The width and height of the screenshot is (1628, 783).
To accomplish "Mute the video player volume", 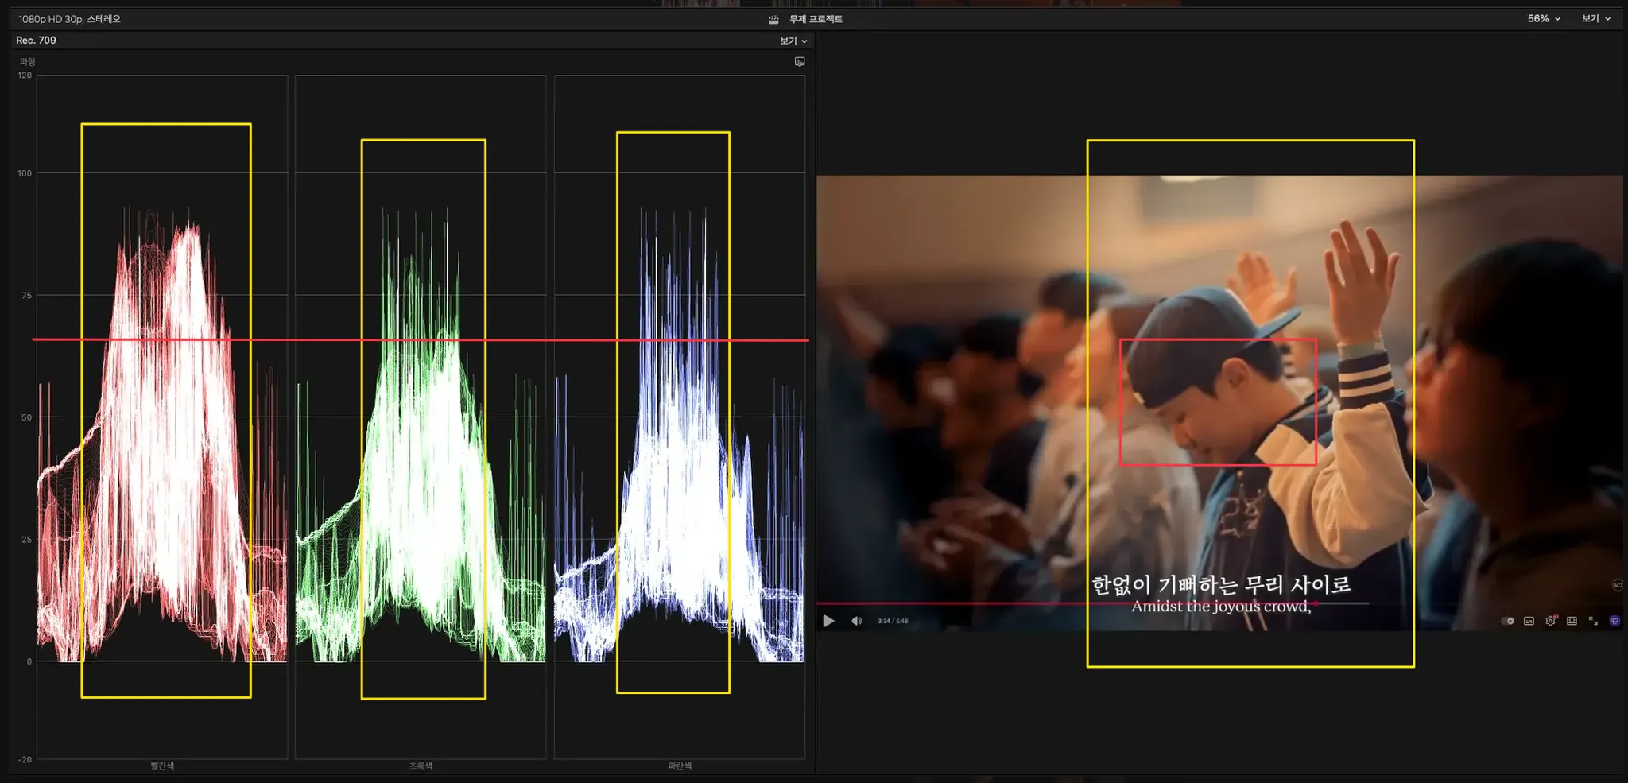I will coord(856,621).
